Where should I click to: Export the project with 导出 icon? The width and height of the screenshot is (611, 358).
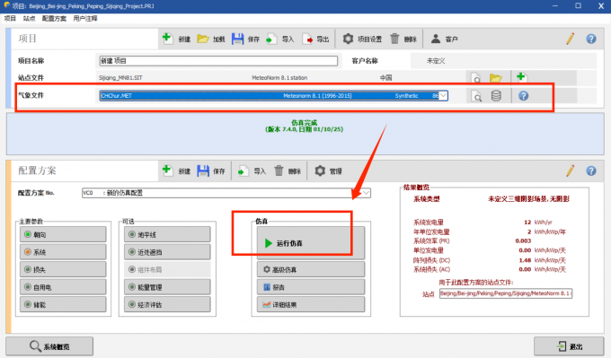pyautogui.click(x=315, y=39)
